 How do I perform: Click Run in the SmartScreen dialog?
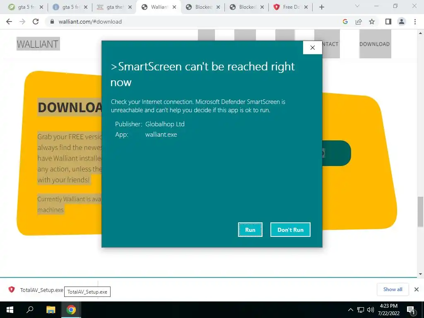coord(250,229)
